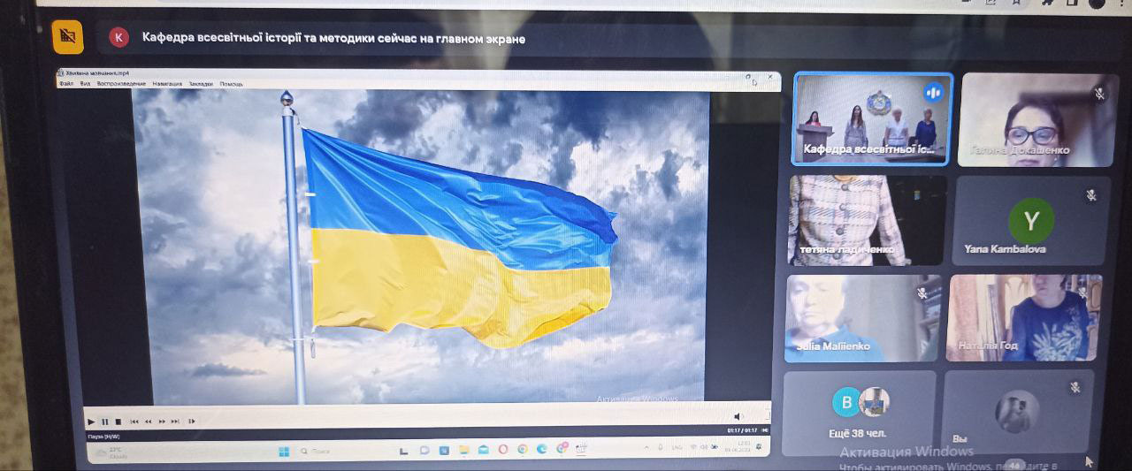Image resolution: width=1132 pixels, height=471 pixels.
Task: Click the red K avatar in the top banner
Action: [119, 38]
